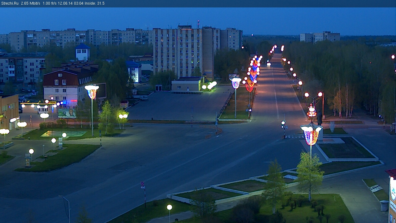Click the "03:04" time stamp
Viewport: 396px width, 223px height.
point(79,3)
